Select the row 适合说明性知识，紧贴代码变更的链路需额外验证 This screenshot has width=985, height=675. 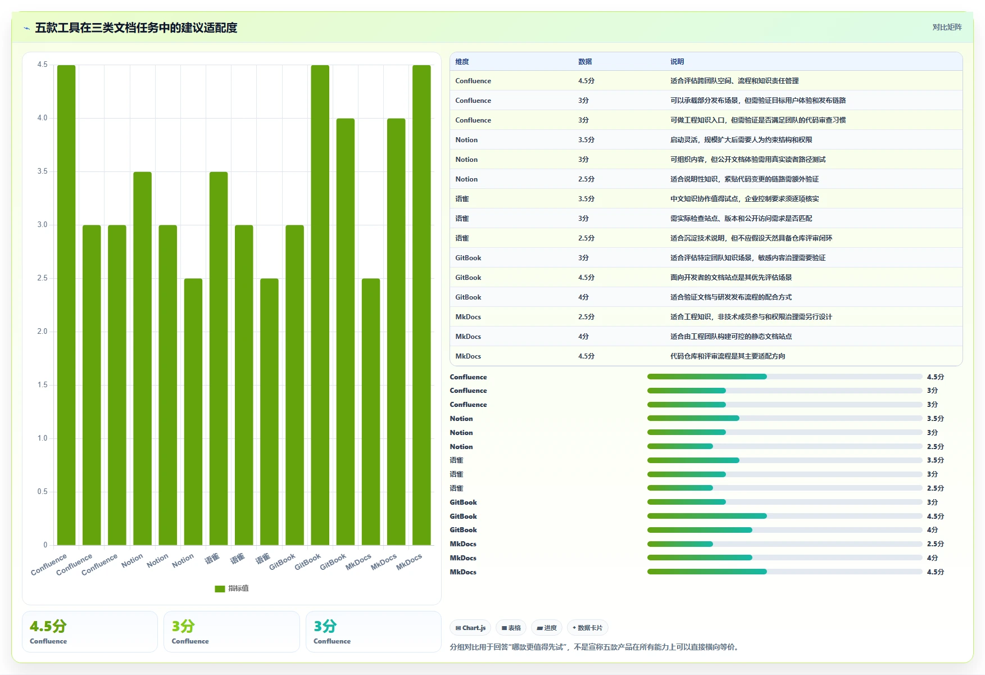[x=706, y=179]
